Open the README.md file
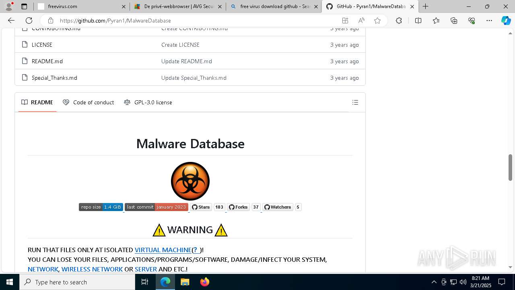Screen dimensions: 515x290 tap(47, 61)
